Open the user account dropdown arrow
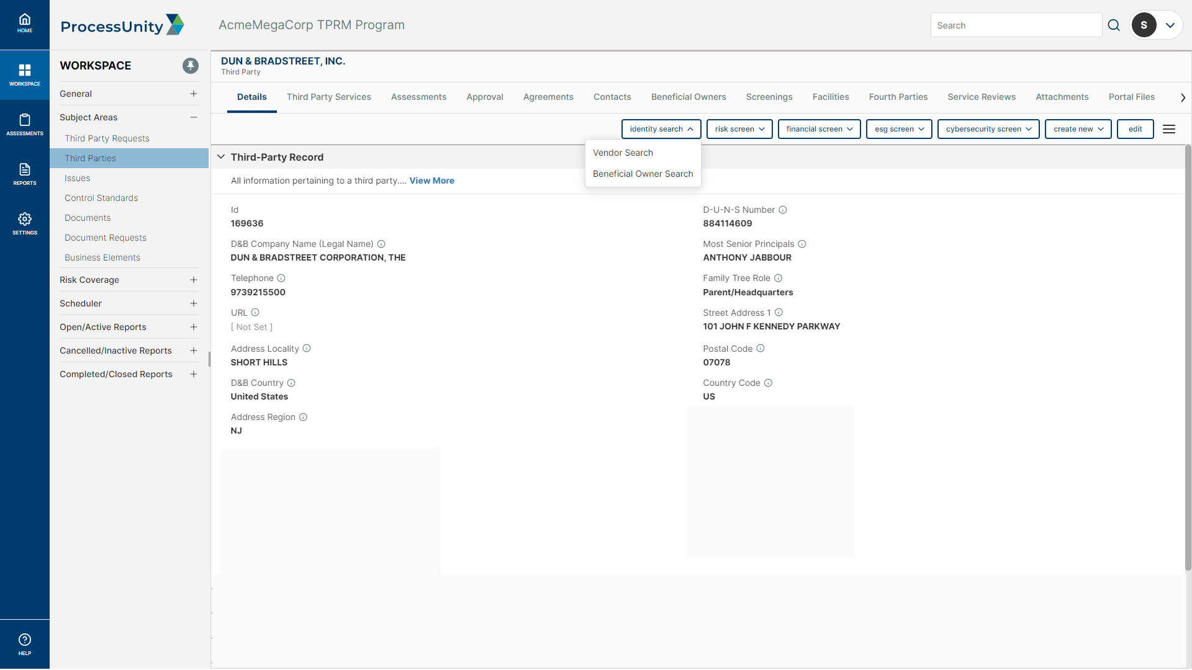The image size is (1192, 670). click(x=1170, y=25)
